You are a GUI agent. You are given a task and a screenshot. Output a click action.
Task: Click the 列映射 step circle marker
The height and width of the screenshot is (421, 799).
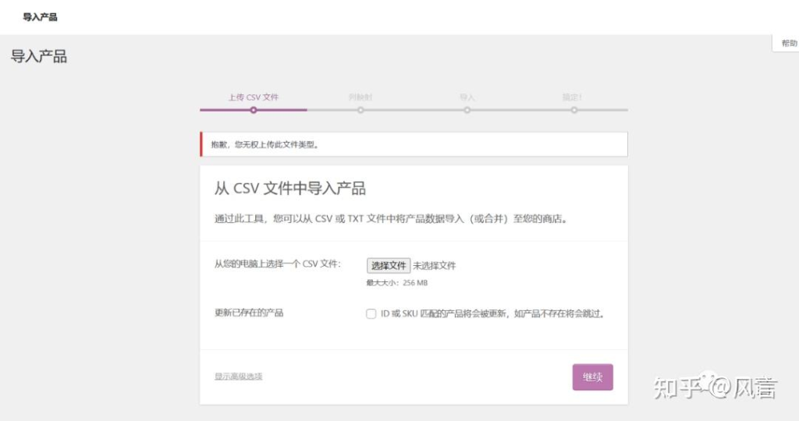pyautogui.click(x=360, y=110)
